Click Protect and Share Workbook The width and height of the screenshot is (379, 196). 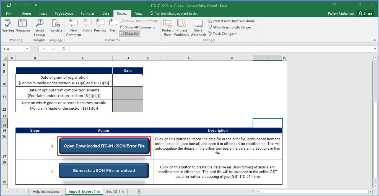click(231, 21)
